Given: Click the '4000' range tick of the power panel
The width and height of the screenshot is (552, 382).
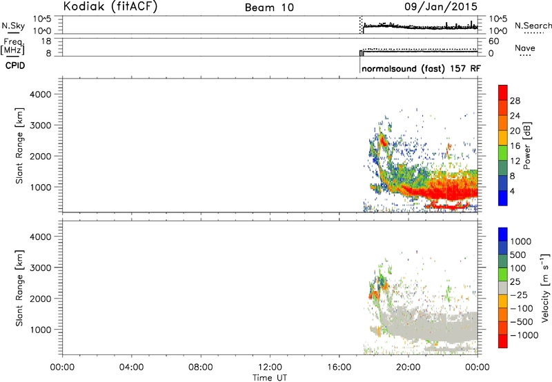Looking at the screenshot, I should coord(41,94).
